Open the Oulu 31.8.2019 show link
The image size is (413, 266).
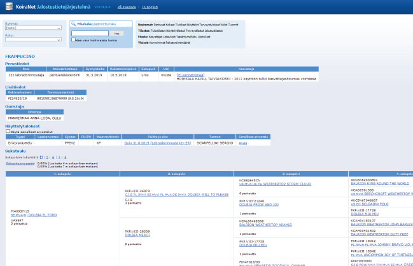[158, 143]
